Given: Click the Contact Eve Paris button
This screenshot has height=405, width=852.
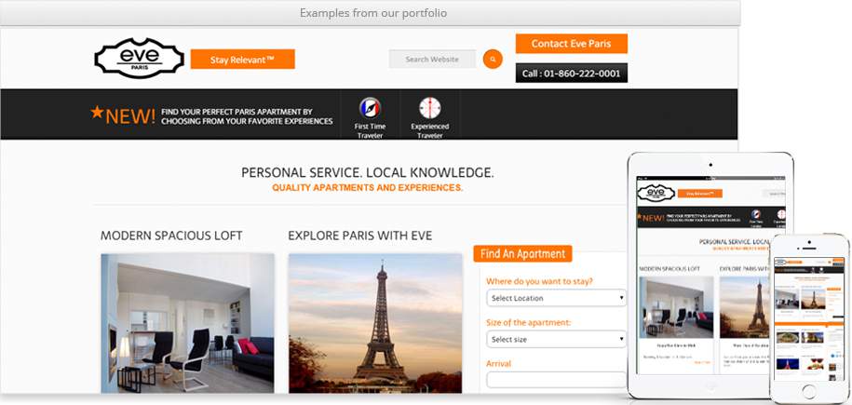Looking at the screenshot, I should click(x=571, y=44).
